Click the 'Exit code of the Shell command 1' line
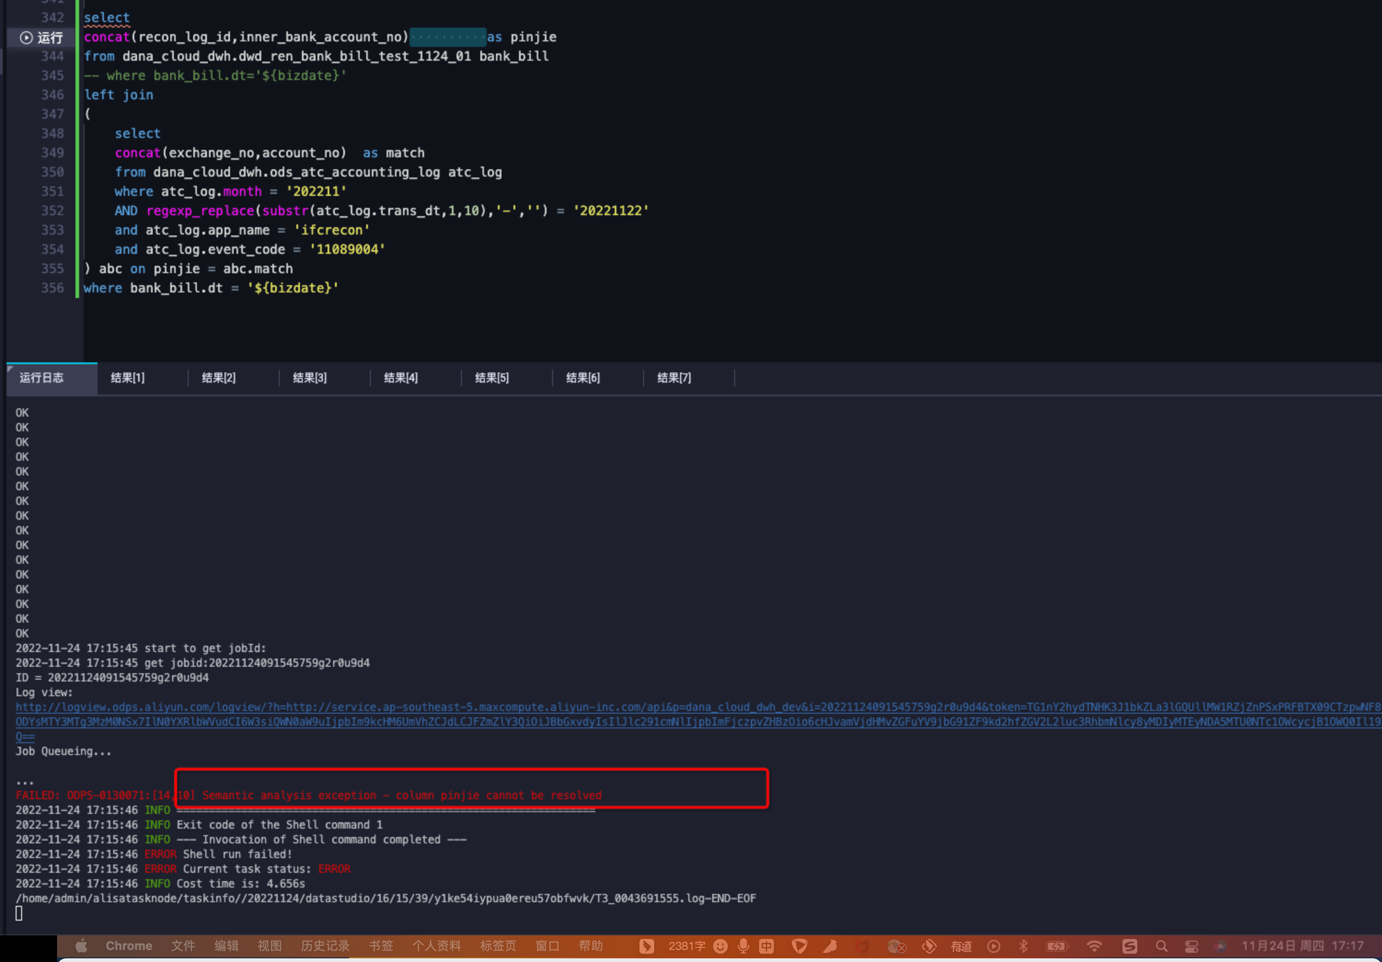The width and height of the screenshot is (1382, 962). [199, 824]
